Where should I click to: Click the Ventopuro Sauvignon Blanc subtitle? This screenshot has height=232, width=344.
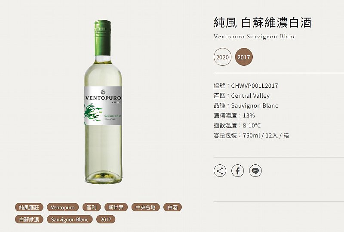tap(255, 37)
